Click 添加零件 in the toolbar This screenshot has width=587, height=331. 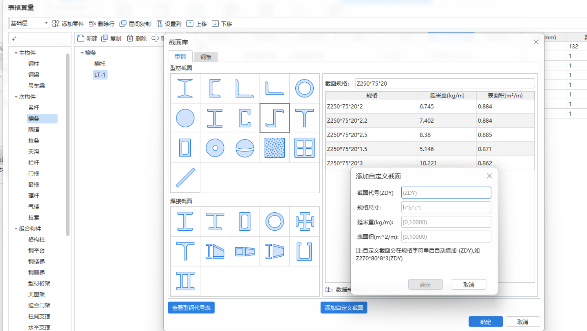click(x=68, y=24)
